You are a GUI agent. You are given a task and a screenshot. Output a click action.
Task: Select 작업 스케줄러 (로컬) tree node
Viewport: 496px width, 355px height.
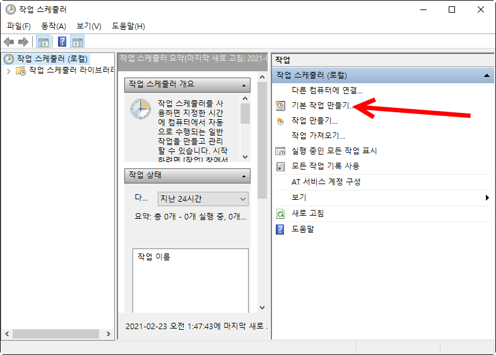[52, 59]
